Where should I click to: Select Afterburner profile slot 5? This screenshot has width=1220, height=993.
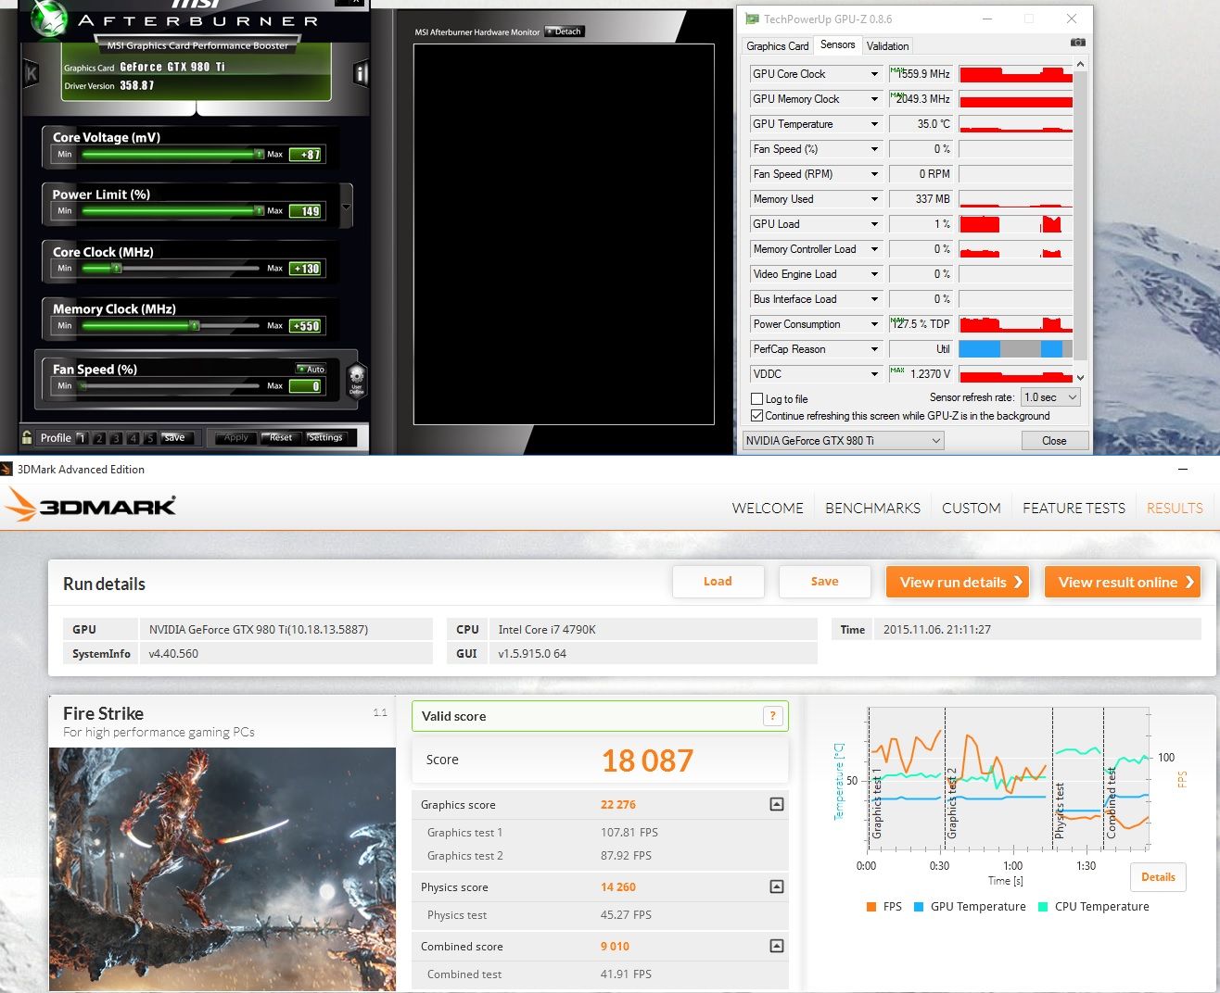click(149, 438)
